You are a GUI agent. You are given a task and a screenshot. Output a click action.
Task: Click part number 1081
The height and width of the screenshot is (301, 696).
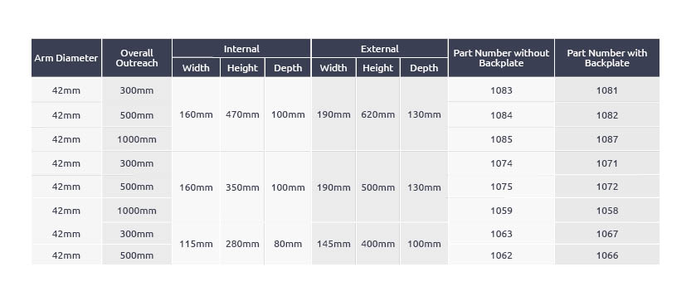[x=606, y=90]
